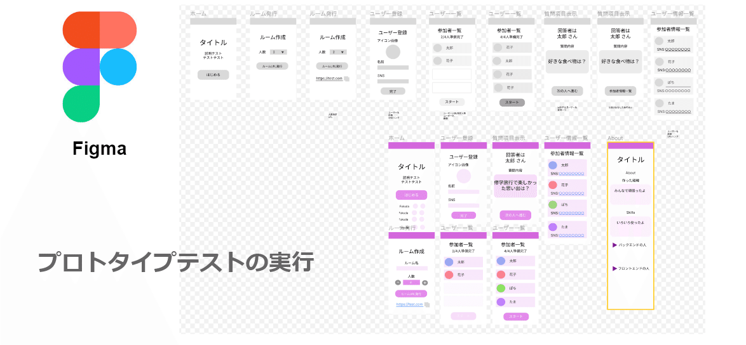
Task: Select 太郎 row in gray 4/4 participant list
Action: [x=512, y=61]
